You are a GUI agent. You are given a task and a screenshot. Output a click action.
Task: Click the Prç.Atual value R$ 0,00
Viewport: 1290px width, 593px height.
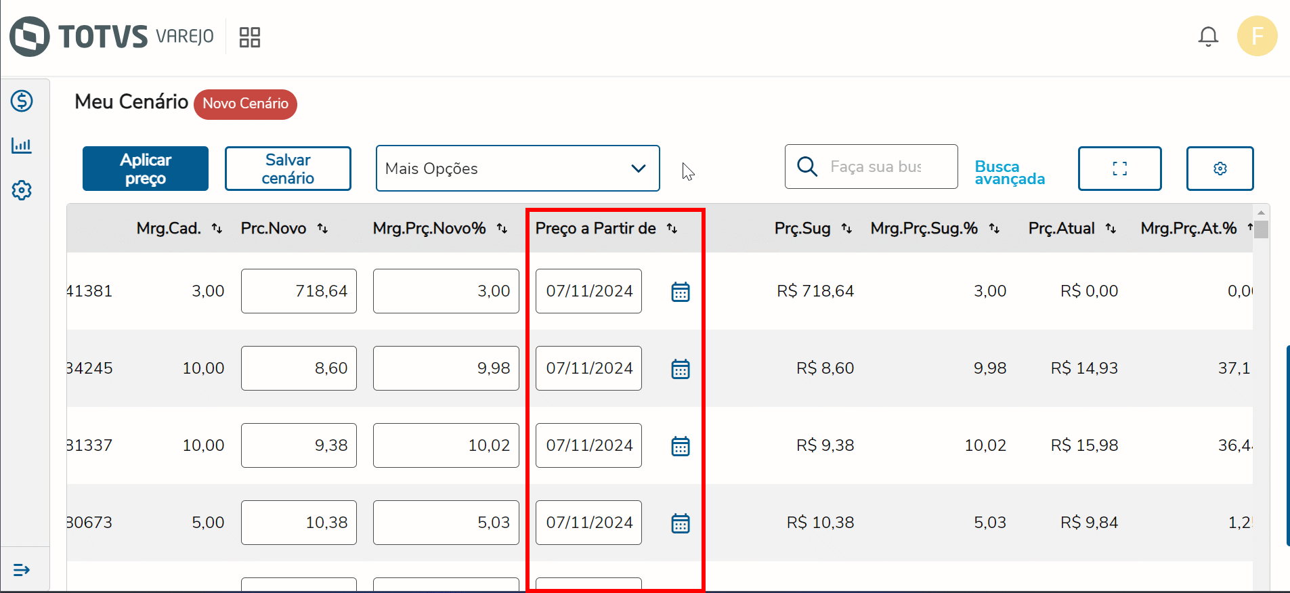pos(1089,291)
